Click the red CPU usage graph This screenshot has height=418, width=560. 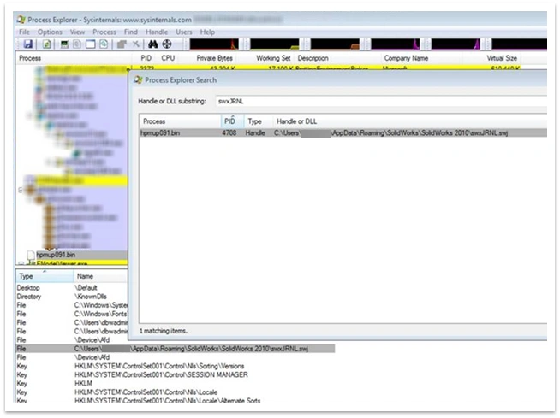tap(214, 44)
